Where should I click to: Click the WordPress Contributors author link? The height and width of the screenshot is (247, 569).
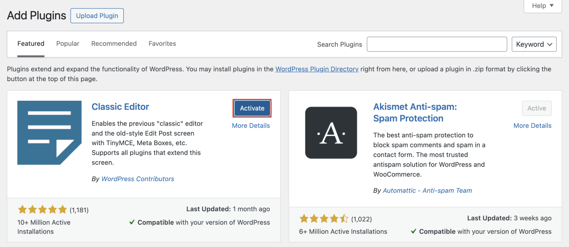pyautogui.click(x=137, y=179)
